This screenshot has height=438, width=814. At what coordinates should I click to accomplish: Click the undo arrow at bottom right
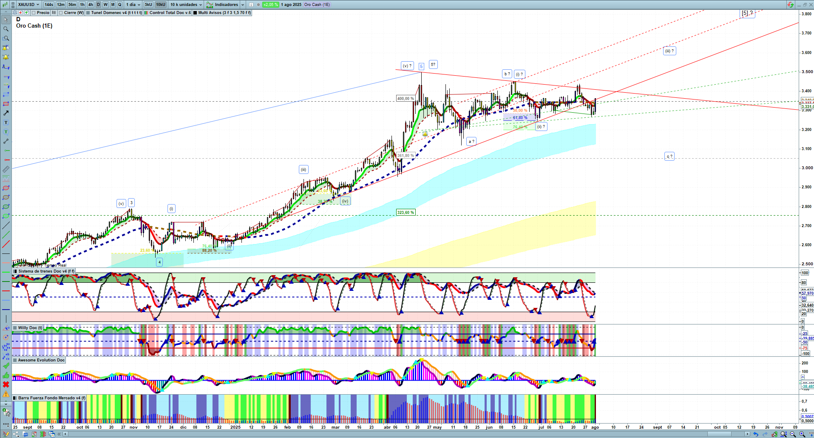(x=755, y=434)
